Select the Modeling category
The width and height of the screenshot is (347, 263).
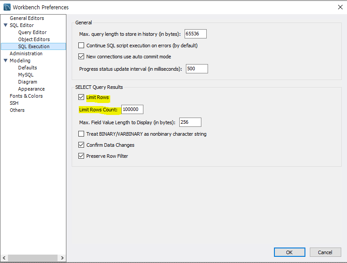[20, 61]
